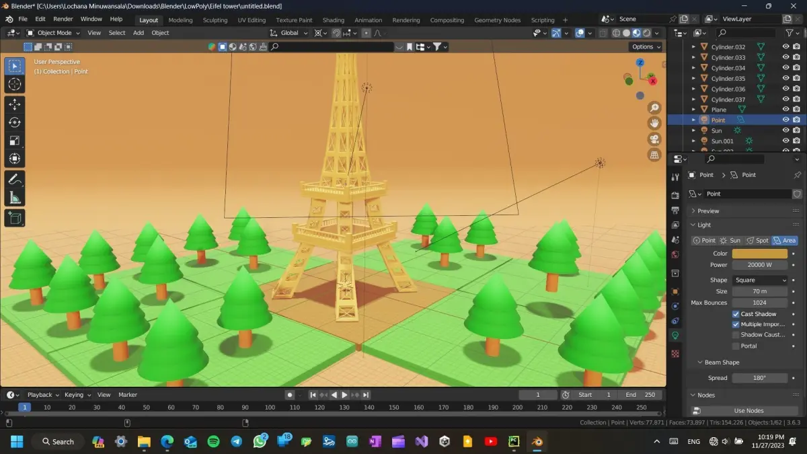Expand Cylinder.037 in the outliner
This screenshot has width=807, height=454.
(x=693, y=100)
